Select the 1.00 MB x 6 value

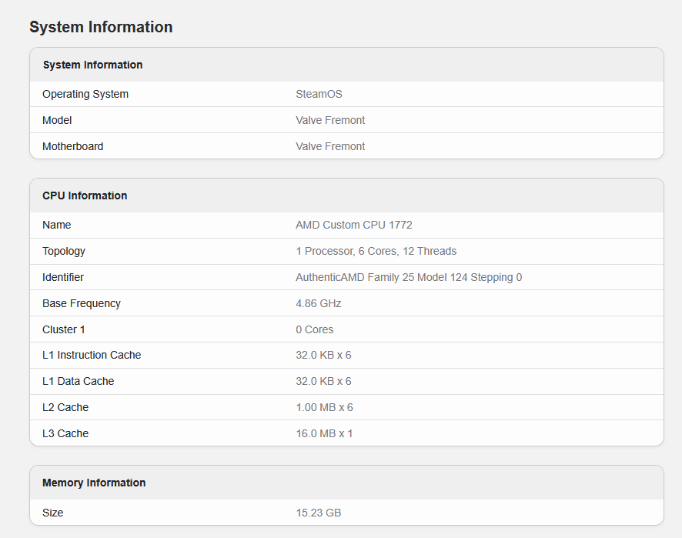(325, 407)
